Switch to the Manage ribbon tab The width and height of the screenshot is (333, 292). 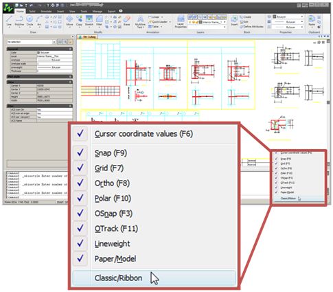(x=97, y=11)
